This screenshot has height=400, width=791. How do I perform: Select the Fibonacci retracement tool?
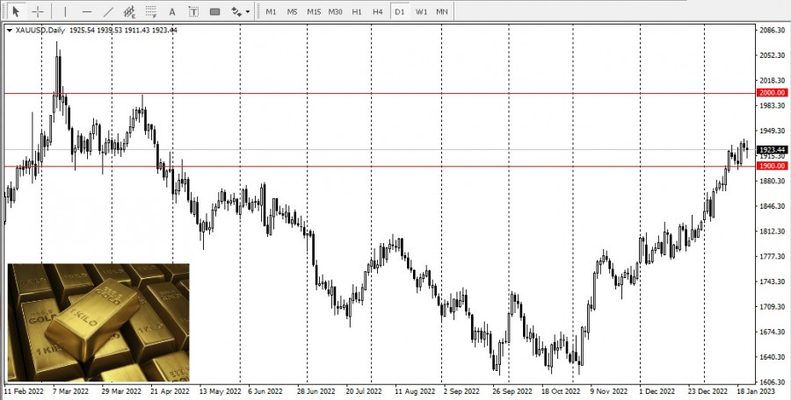click(x=151, y=11)
